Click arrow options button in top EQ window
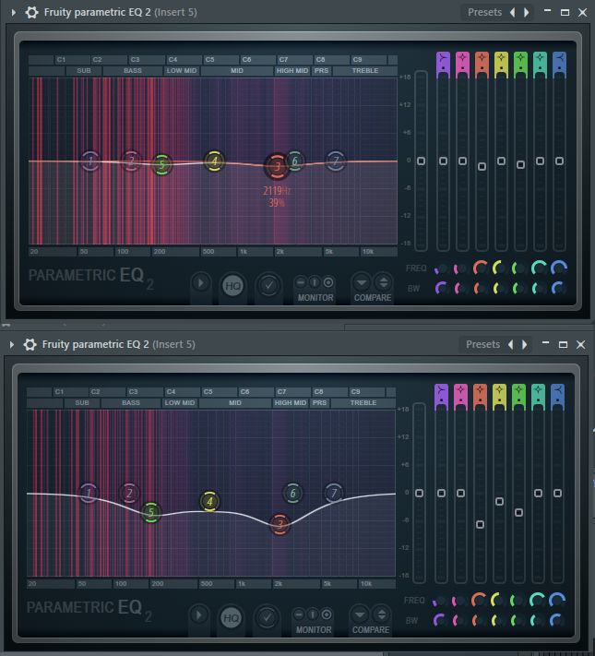This screenshot has width=595, height=656. click(x=201, y=283)
